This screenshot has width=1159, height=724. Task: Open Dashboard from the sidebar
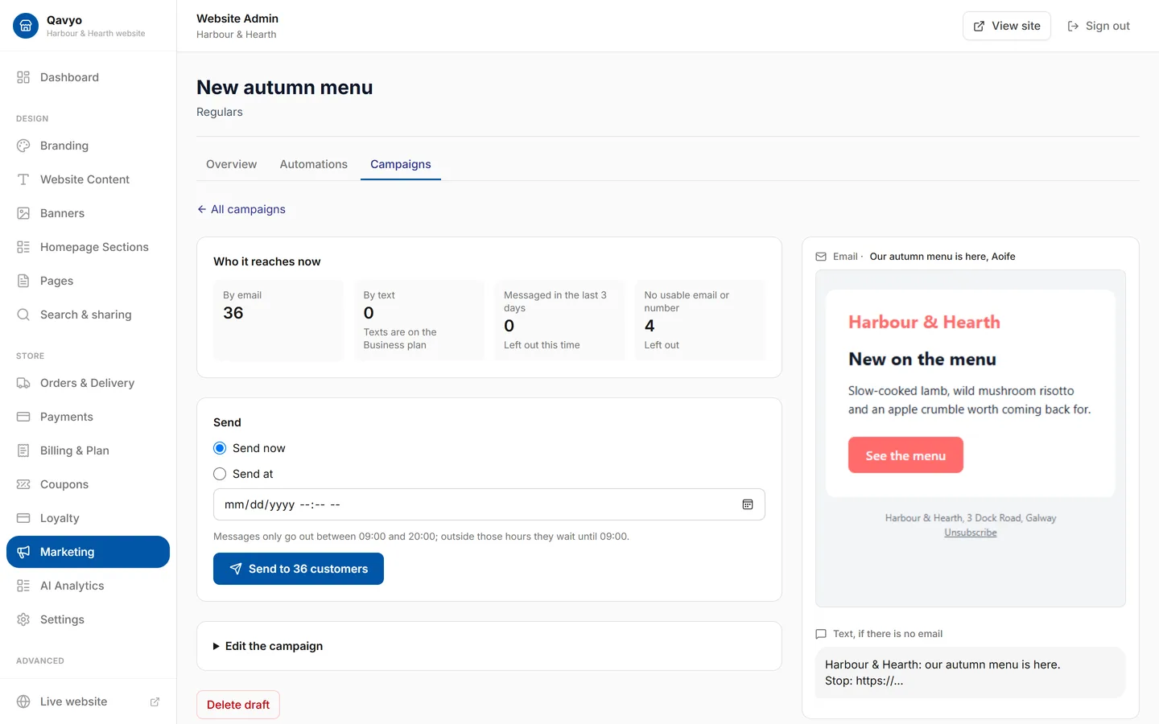tap(88, 77)
